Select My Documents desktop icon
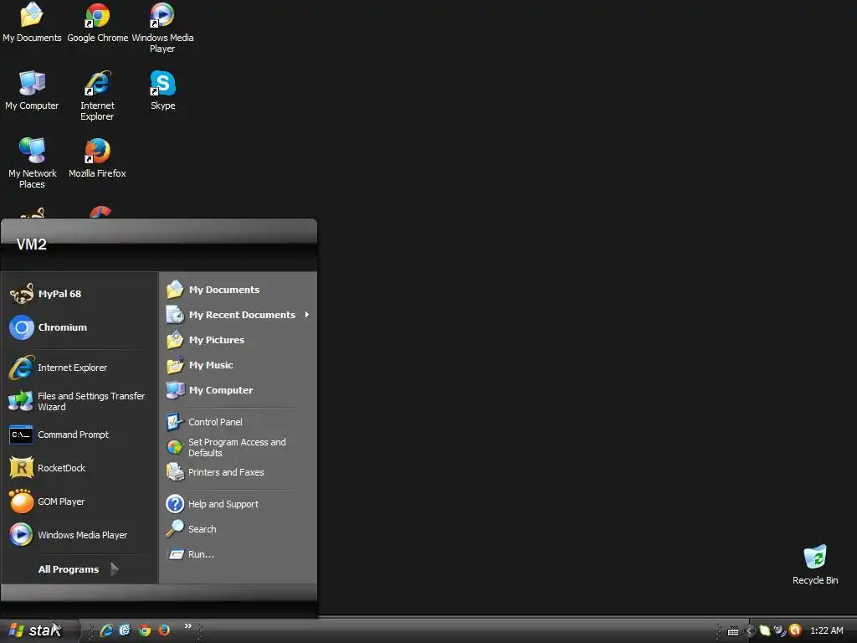The height and width of the screenshot is (643, 857). click(x=32, y=22)
